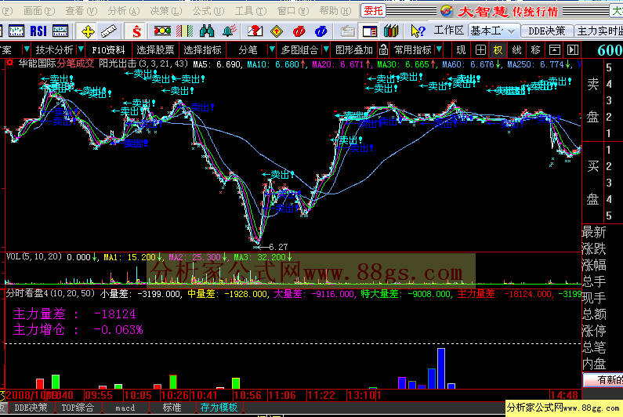
Task: Select the four-arrow move crosshair tool
Action: [x=88, y=31]
